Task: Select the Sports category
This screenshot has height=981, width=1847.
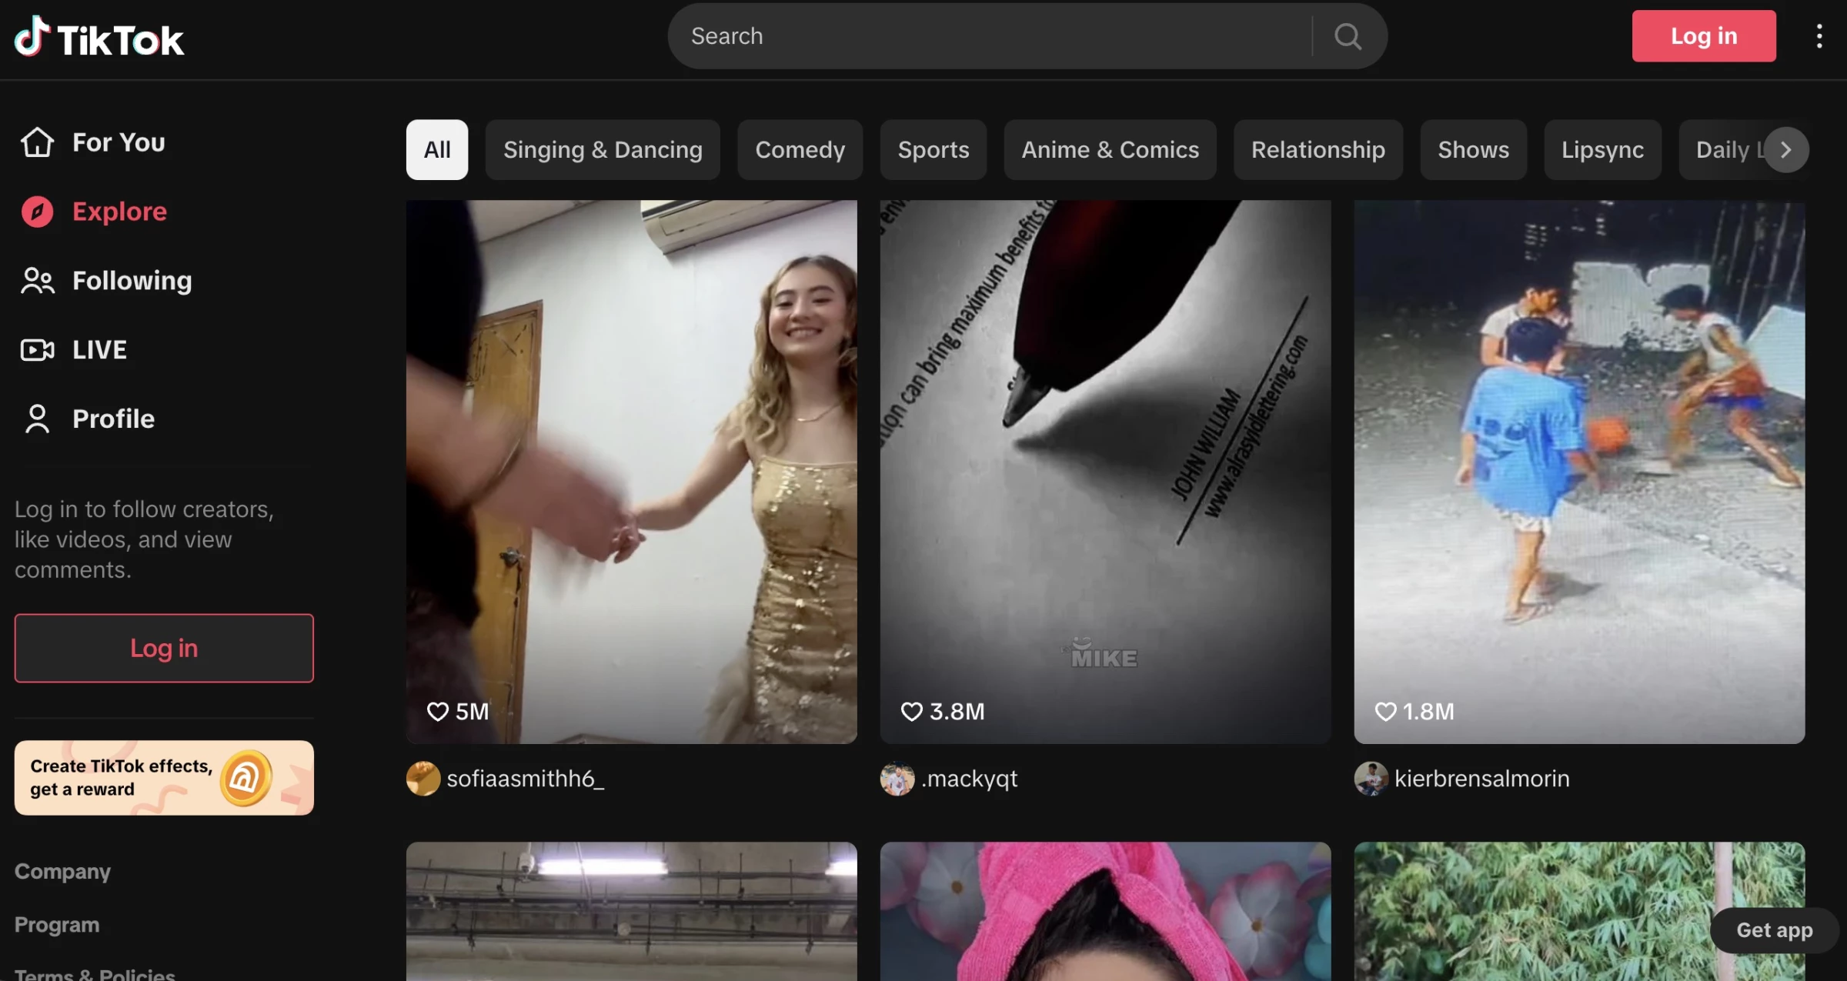Action: 934,149
